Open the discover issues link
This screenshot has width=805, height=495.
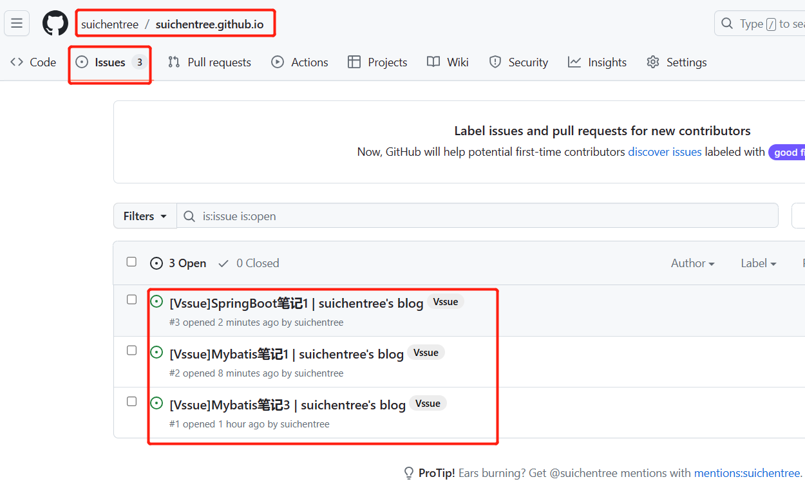665,152
